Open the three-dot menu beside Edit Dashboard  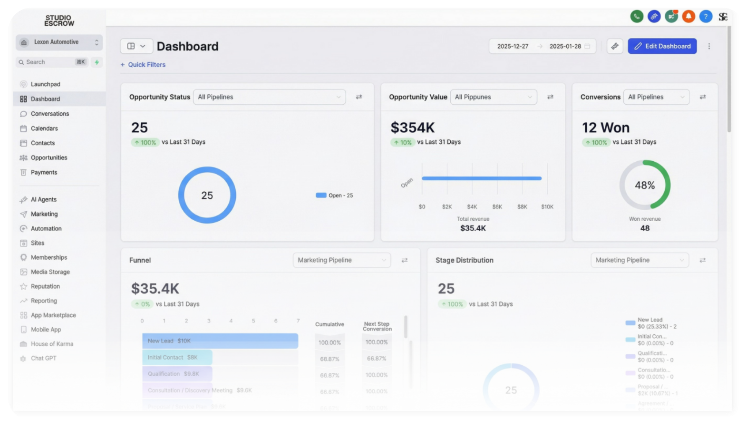[x=710, y=46]
